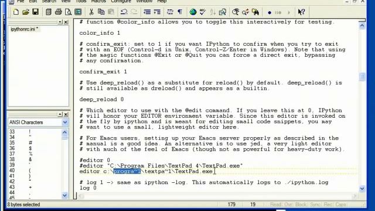
Task: Close the ANSI Characters clip library panel
Action: (66, 114)
